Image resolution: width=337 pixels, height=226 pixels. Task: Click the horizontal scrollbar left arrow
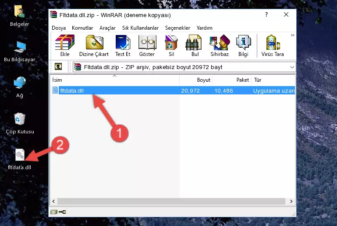[x=53, y=201]
